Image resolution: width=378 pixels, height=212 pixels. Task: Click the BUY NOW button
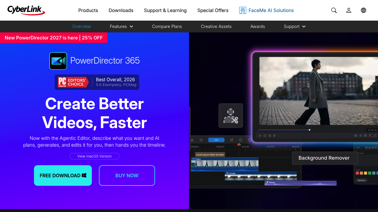127,175
